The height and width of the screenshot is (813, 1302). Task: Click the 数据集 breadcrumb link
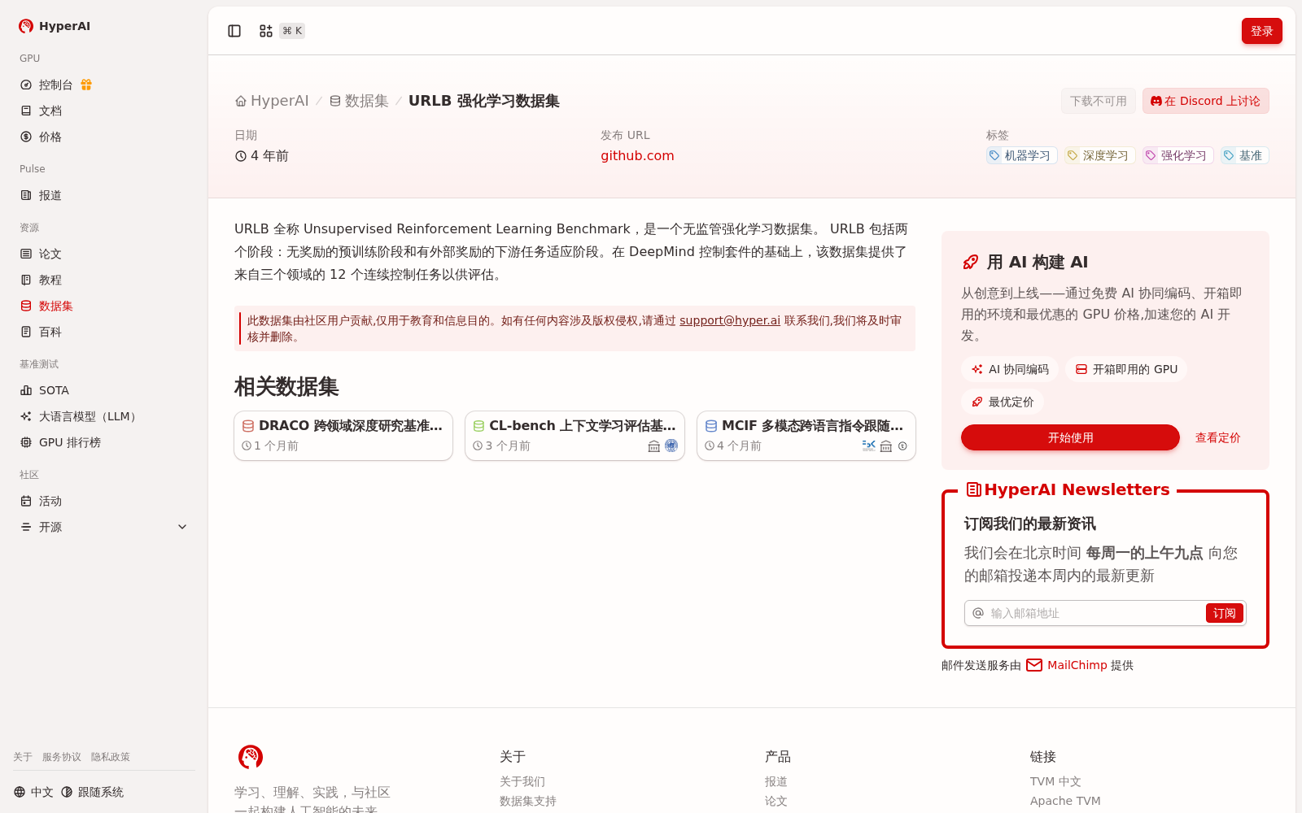pyautogui.click(x=359, y=101)
